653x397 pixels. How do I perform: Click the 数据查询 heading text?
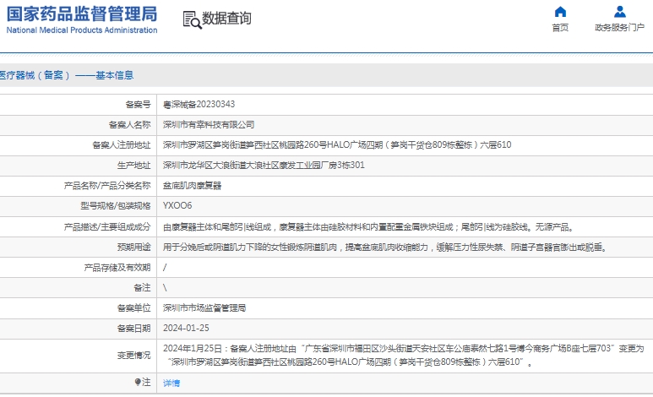point(226,19)
